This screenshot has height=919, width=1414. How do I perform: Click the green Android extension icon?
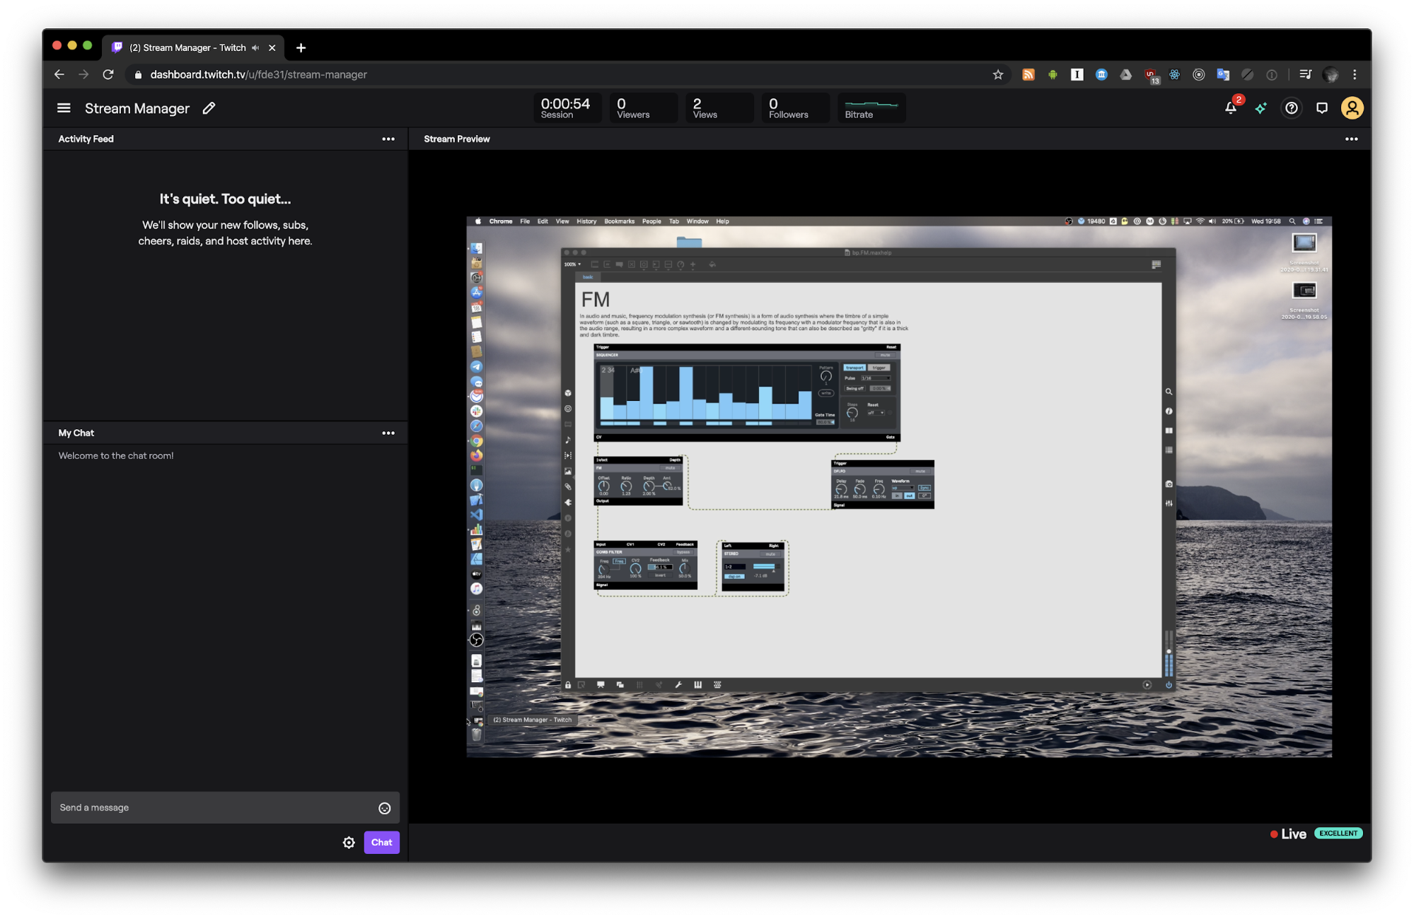[1053, 74]
